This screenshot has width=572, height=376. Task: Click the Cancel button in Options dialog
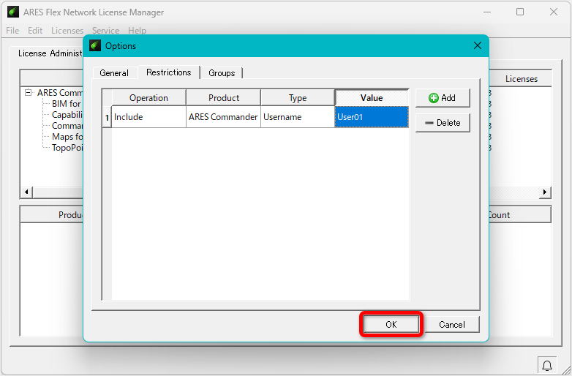[451, 324]
